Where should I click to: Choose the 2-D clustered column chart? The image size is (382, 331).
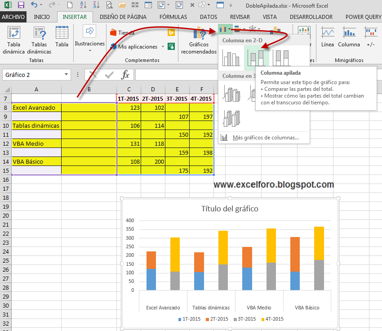click(x=231, y=58)
